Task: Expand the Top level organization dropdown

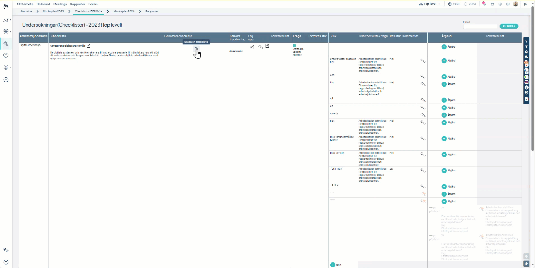Action: tap(430, 4)
